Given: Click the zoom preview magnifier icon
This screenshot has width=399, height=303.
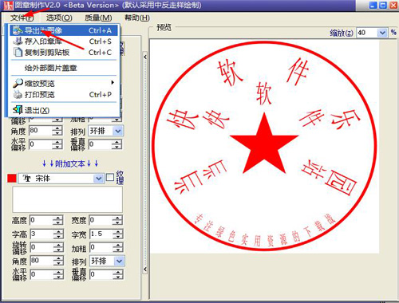Looking at the screenshot, I should [18, 83].
